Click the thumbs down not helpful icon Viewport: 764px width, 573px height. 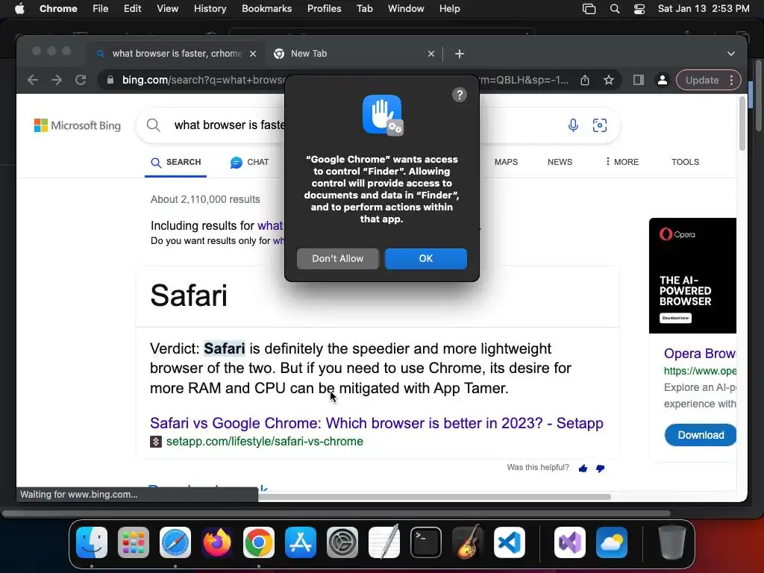click(x=601, y=469)
